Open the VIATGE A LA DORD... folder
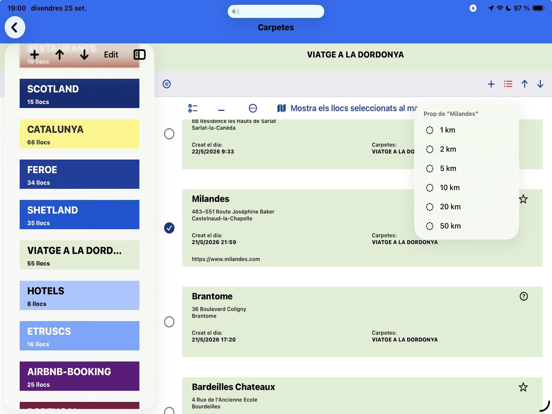The image size is (552, 414). click(80, 255)
